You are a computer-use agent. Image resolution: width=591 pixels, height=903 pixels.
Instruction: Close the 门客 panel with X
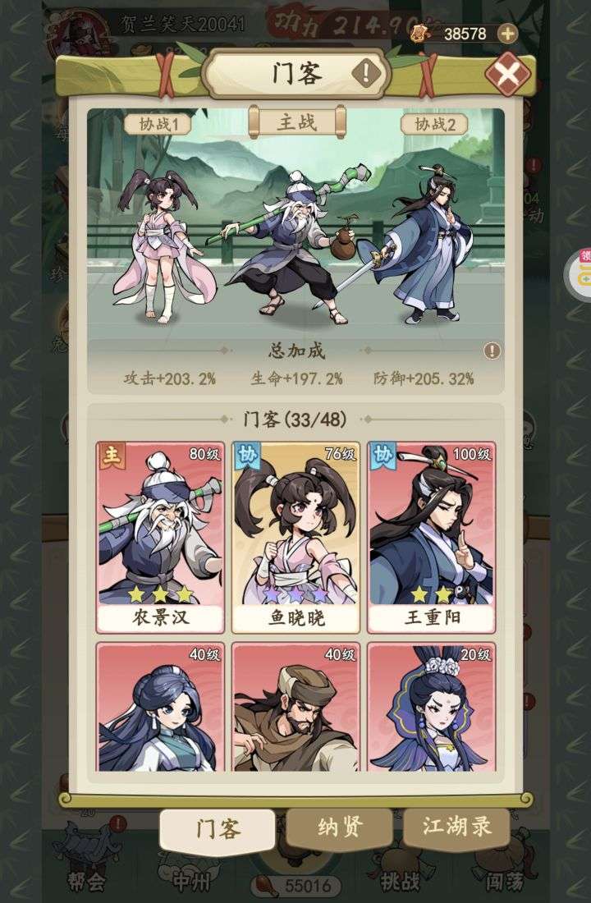507,74
